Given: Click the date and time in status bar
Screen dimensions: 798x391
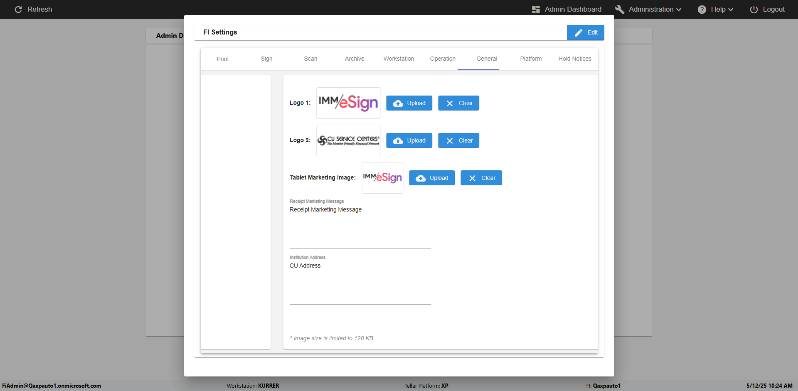Looking at the screenshot, I should click(x=769, y=386).
